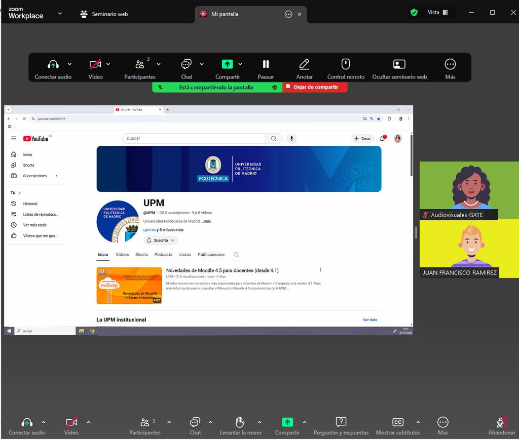This screenshot has height=440, width=519.
Task: Open the channel Listas tab
Action: point(185,255)
